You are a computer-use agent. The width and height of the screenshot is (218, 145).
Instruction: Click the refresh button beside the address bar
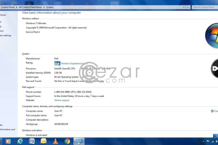coord(188,7)
